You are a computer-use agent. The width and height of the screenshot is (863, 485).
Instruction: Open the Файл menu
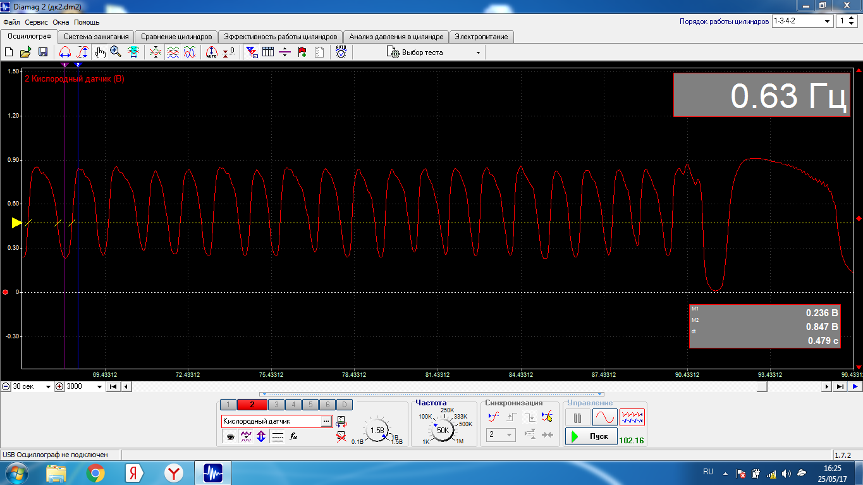[11, 22]
